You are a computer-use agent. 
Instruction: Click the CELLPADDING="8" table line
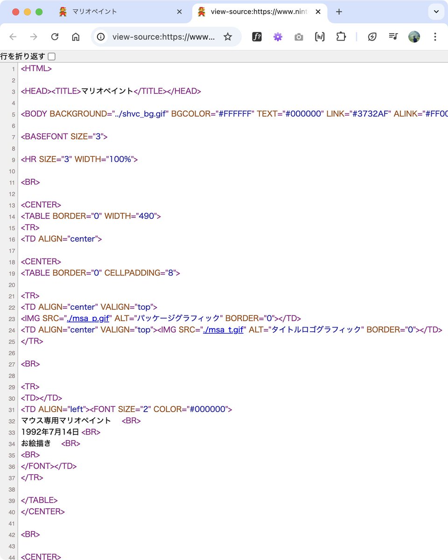pyautogui.click(x=100, y=273)
